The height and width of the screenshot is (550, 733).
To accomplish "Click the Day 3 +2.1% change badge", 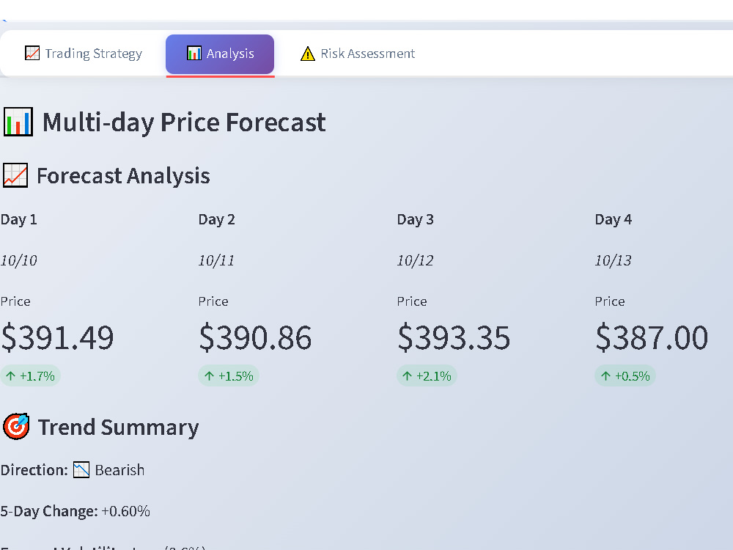I will click(427, 376).
